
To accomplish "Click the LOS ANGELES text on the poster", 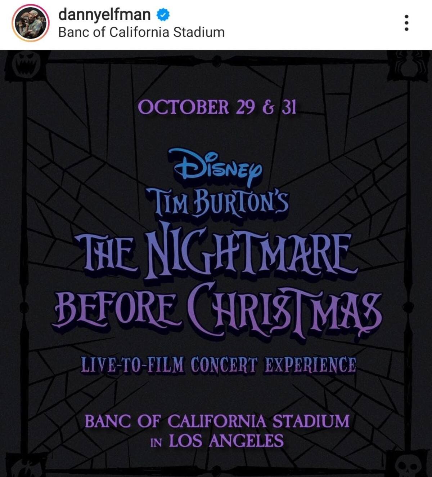I will coord(226,441).
